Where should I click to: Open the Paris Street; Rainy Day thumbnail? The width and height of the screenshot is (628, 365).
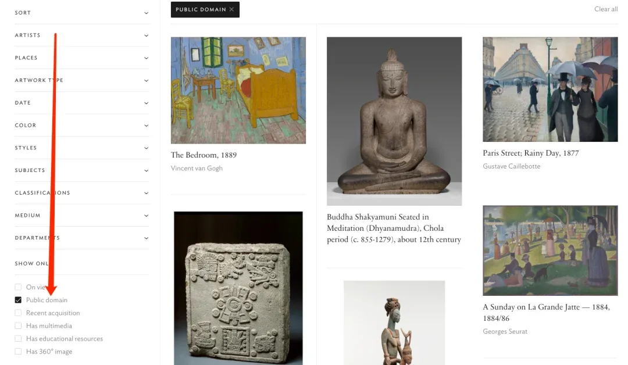[x=550, y=90]
